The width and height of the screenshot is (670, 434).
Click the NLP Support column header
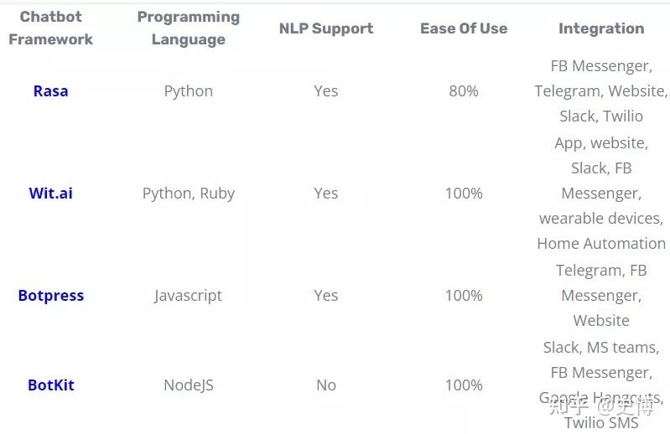pos(326,28)
